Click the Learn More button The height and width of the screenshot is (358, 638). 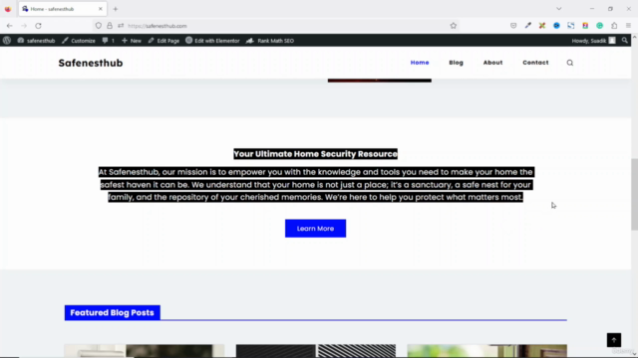[315, 229]
